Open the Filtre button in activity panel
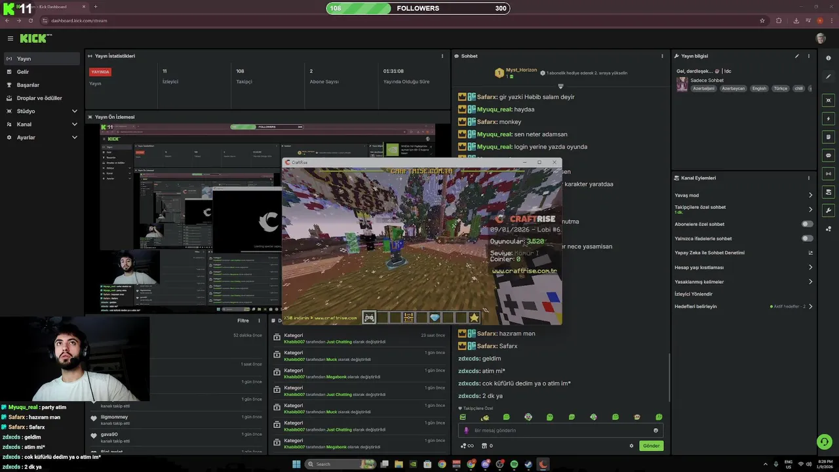 pyautogui.click(x=243, y=321)
